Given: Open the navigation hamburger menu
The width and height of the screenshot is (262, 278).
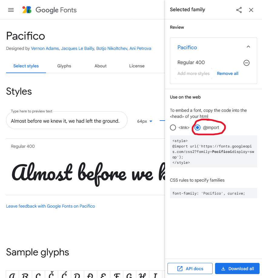Looking at the screenshot, I should coord(11,10).
